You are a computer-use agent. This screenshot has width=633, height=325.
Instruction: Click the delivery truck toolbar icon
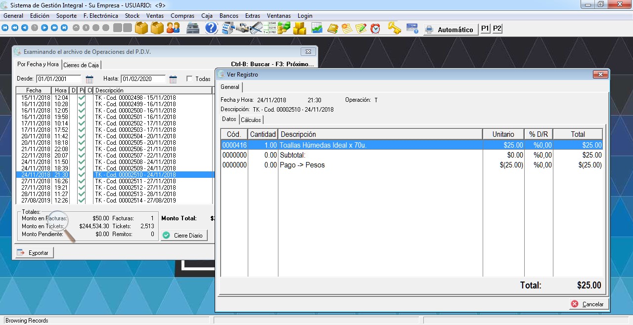click(242, 28)
